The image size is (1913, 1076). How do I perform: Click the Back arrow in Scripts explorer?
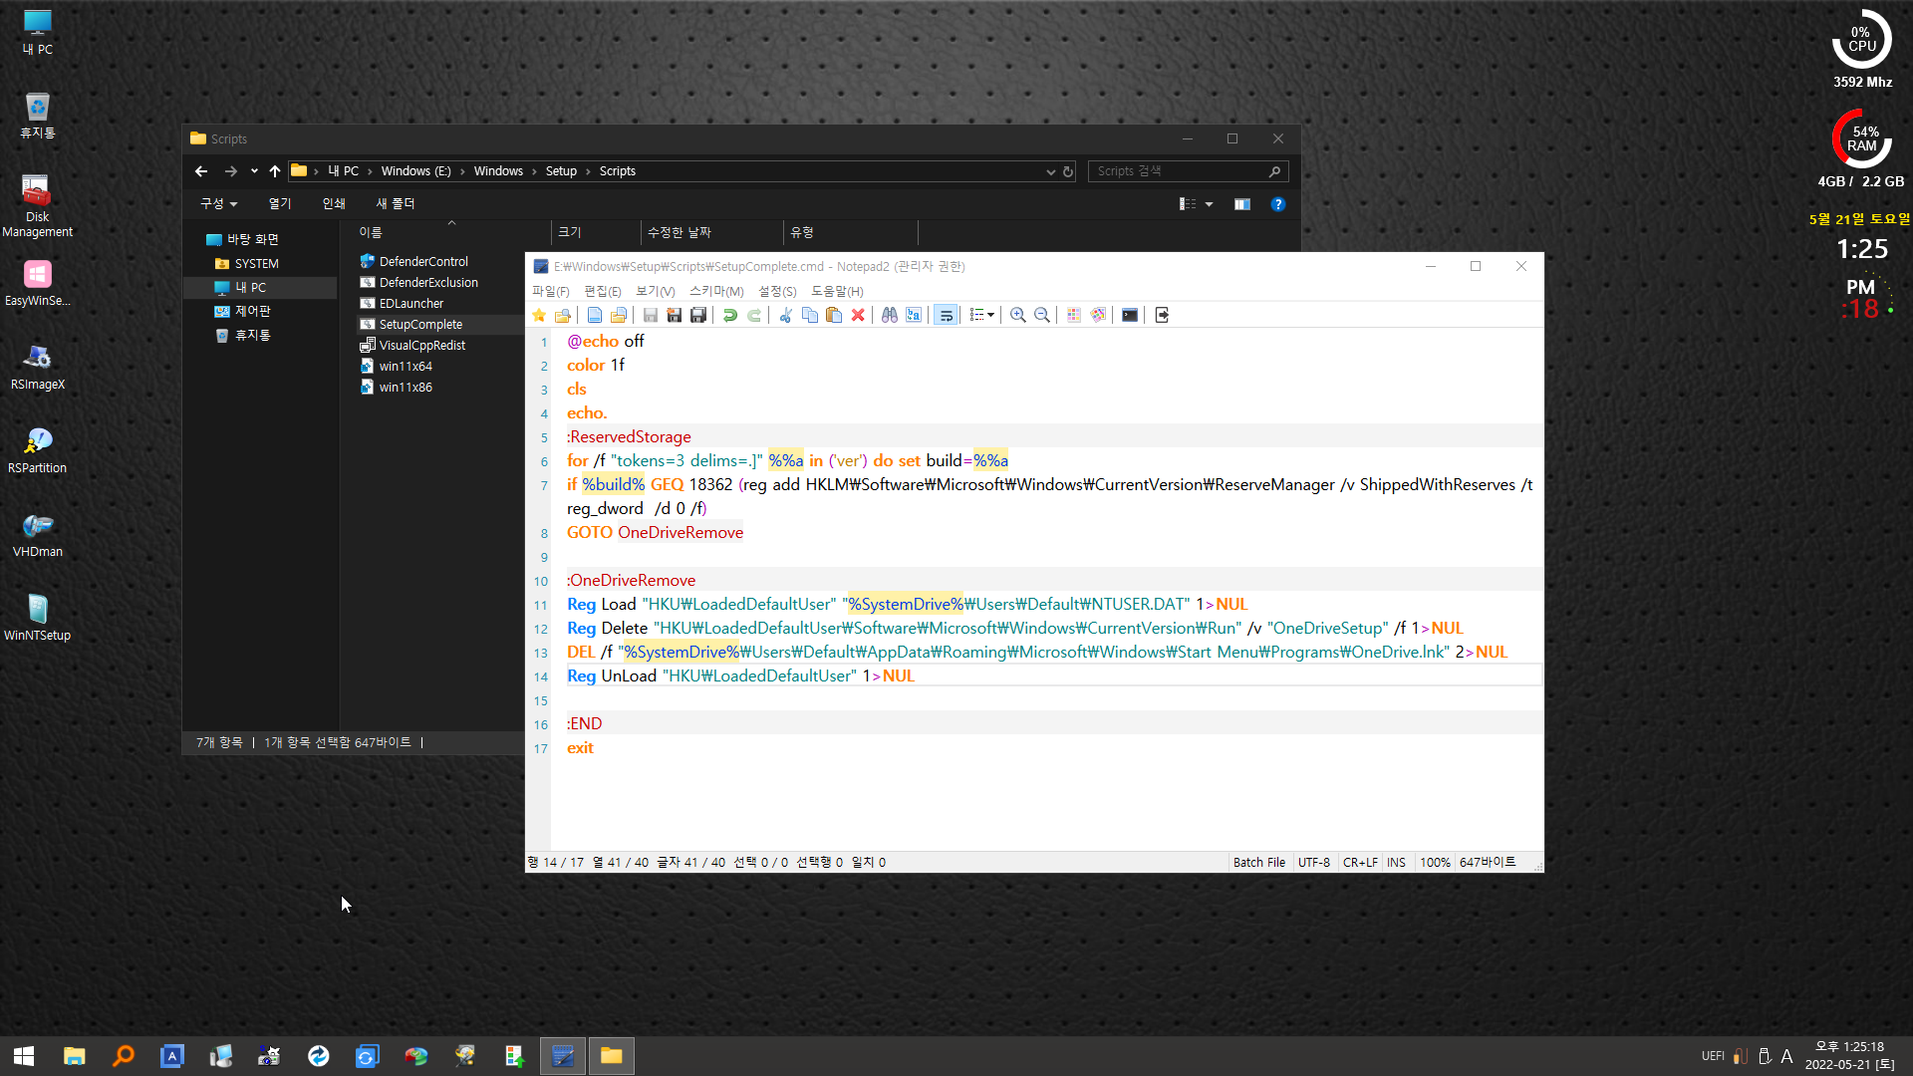click(x=201, y=171)
